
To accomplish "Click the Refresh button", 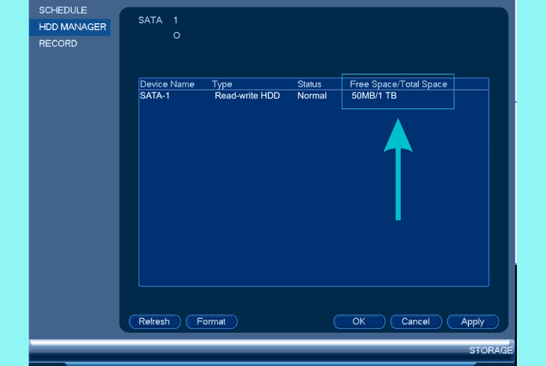I will (154, 321).
